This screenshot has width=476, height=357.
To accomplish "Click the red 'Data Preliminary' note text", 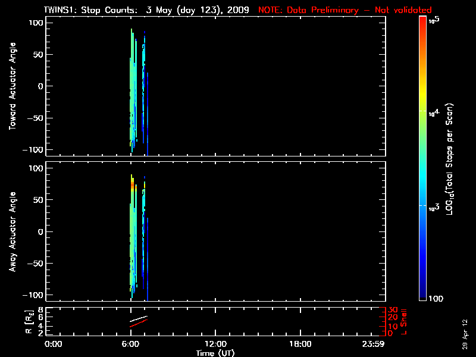I will (345, 10).
